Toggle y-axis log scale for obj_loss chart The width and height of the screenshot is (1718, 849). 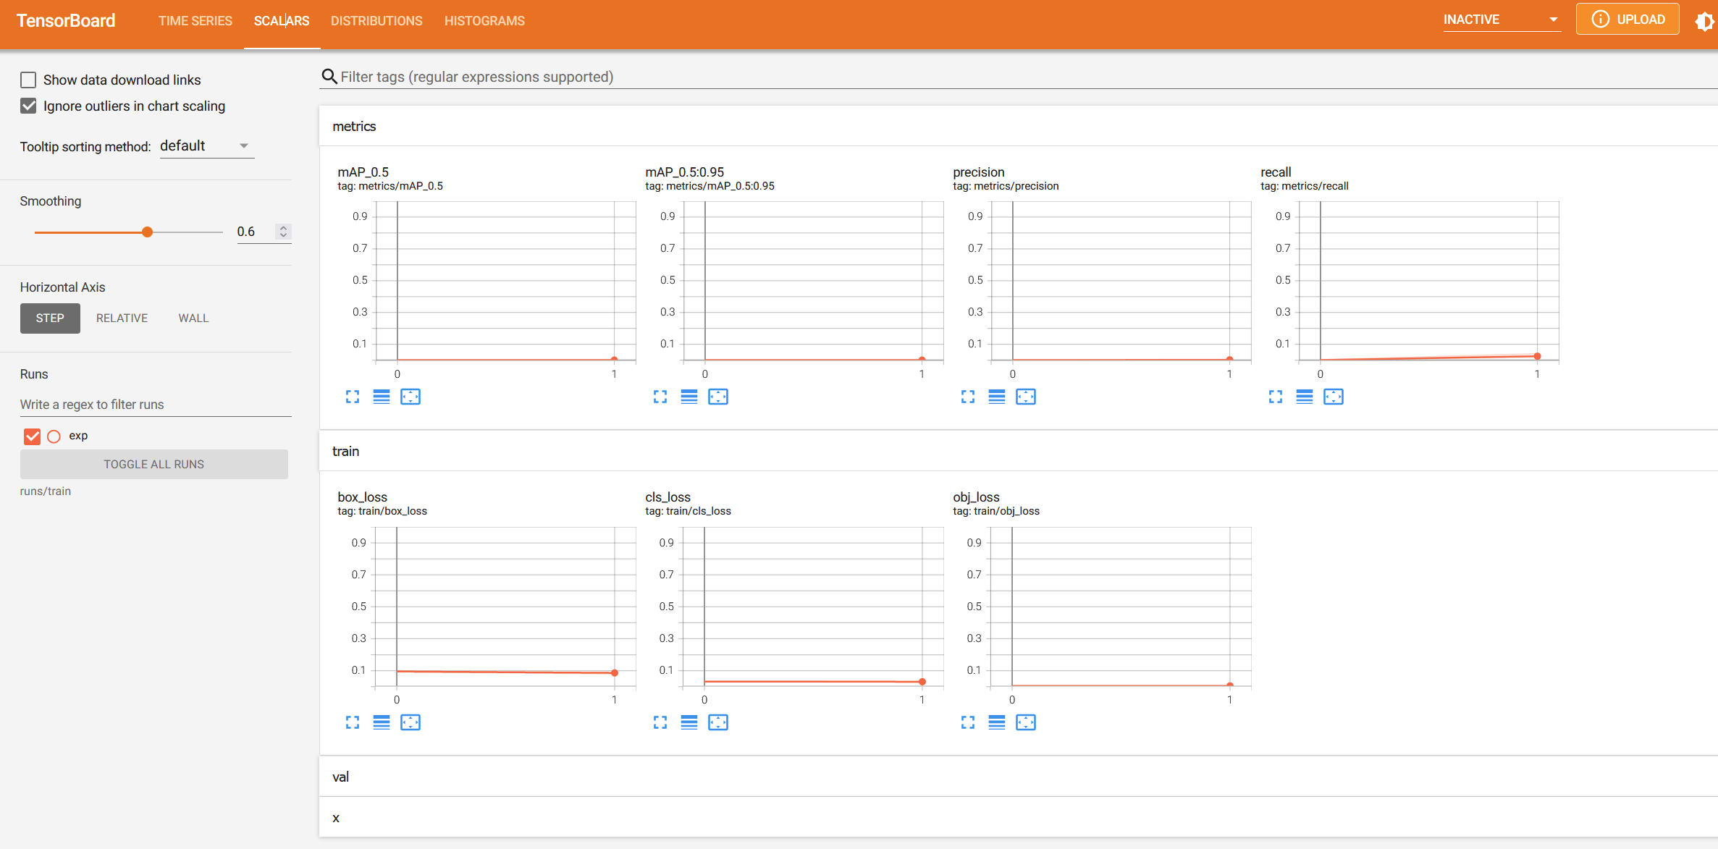click(x=997, y=722)
